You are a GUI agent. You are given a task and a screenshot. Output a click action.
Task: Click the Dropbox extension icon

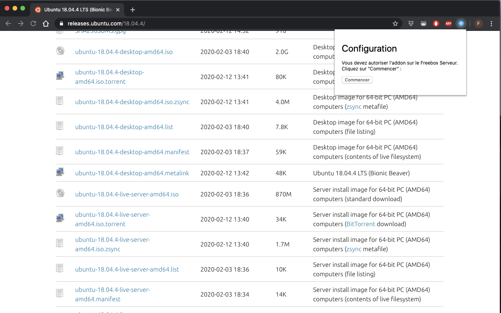point(411,23)
